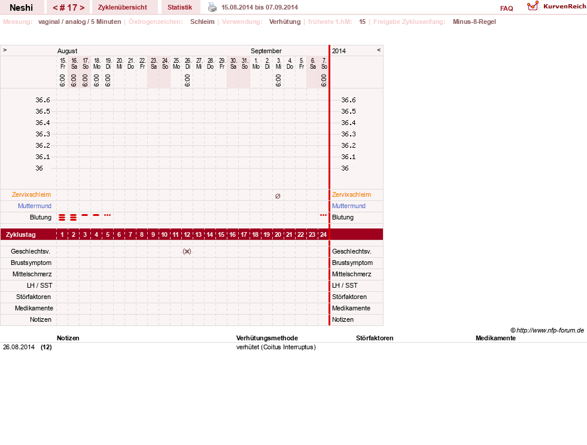The height and width of the screenshot is (445, 587).
Task: Click cycle day 20 in Zyklustag row
Action: click(278, 234)
